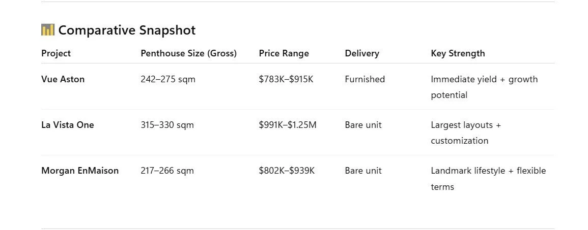Click the Penthouse Size (Gross) column header
The width and height of the screenshot is (588, 230).
coord(189,53)
